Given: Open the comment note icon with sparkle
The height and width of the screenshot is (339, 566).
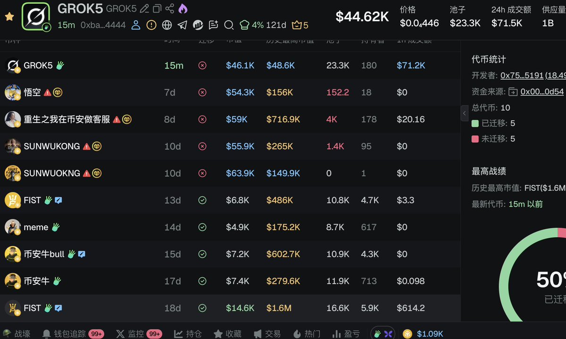Looking at the screenshot, I should 213,25.
